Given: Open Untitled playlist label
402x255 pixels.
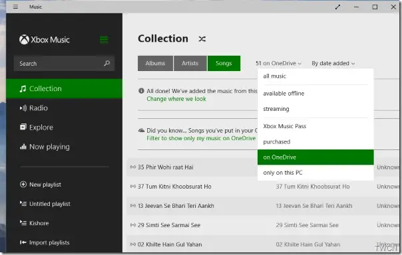Looking at the screenshot, I should click(x=50, y=204).
